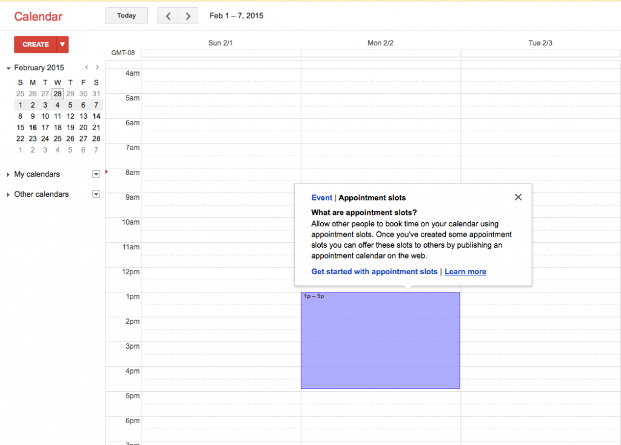
Task: Show previous month in mini calendar
Action: pos(86,67)
